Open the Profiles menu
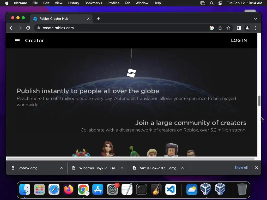Viewport: 267px width, 200px height. pyautogui.click(x=113, y=3)
